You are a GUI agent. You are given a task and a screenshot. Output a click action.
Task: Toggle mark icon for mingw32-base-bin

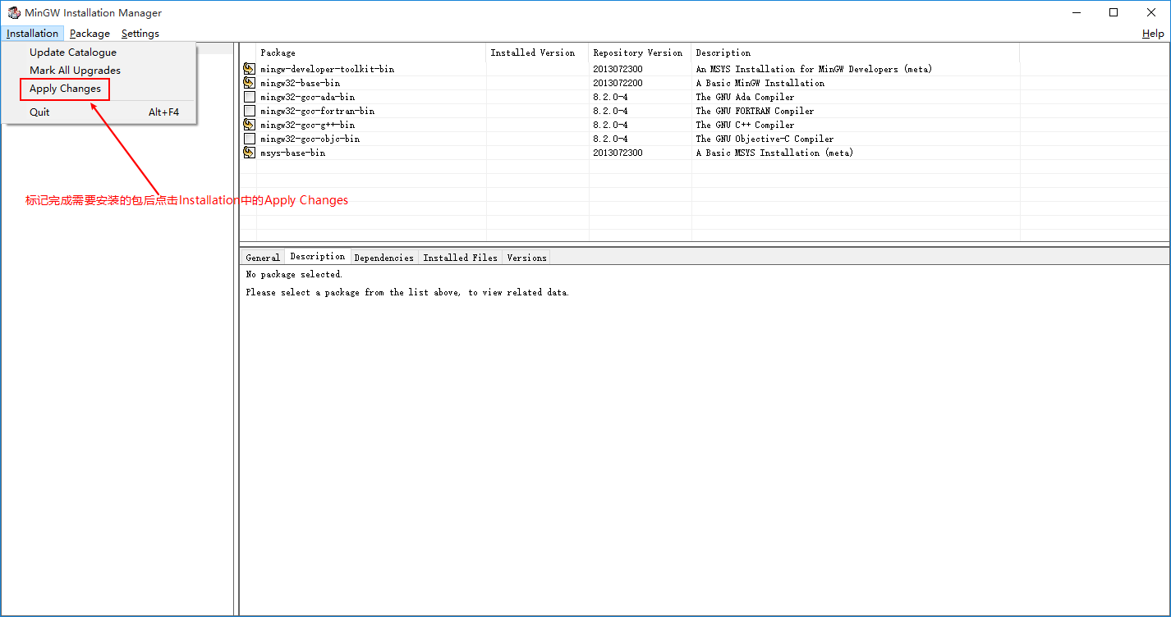pyautogui.click(x=250, y=83)
